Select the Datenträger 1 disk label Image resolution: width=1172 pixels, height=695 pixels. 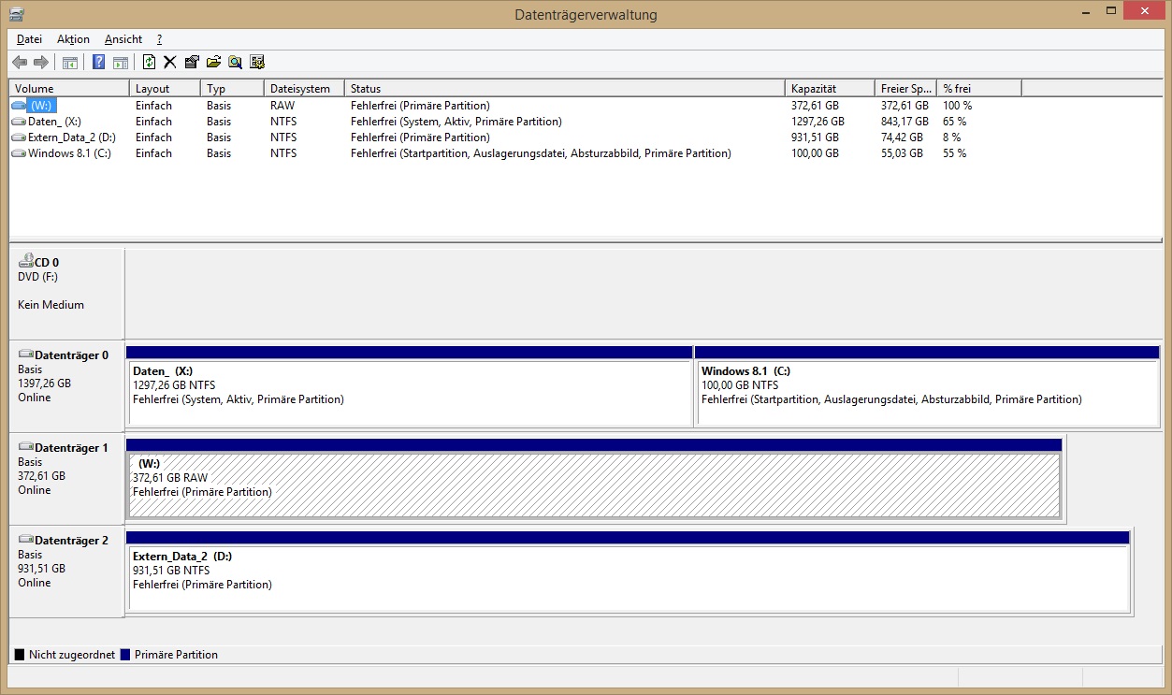click(x=71, y=448)
